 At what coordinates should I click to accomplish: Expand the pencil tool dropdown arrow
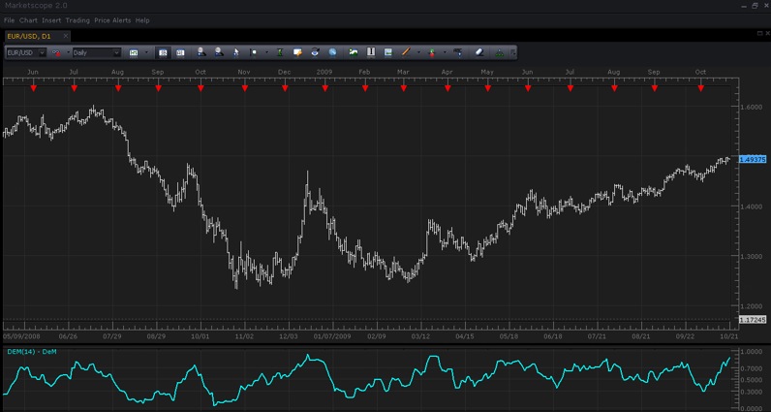click(x=419, y=52)
